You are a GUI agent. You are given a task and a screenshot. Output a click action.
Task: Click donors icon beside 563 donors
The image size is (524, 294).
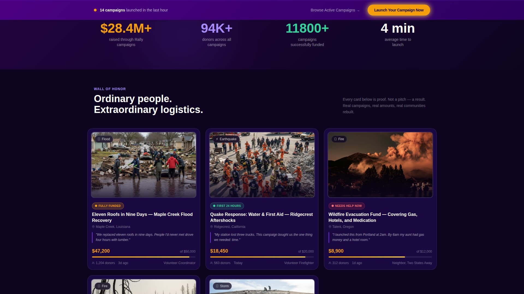[x=212, y=263]
